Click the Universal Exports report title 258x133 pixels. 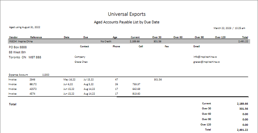(x=127, y=14)
